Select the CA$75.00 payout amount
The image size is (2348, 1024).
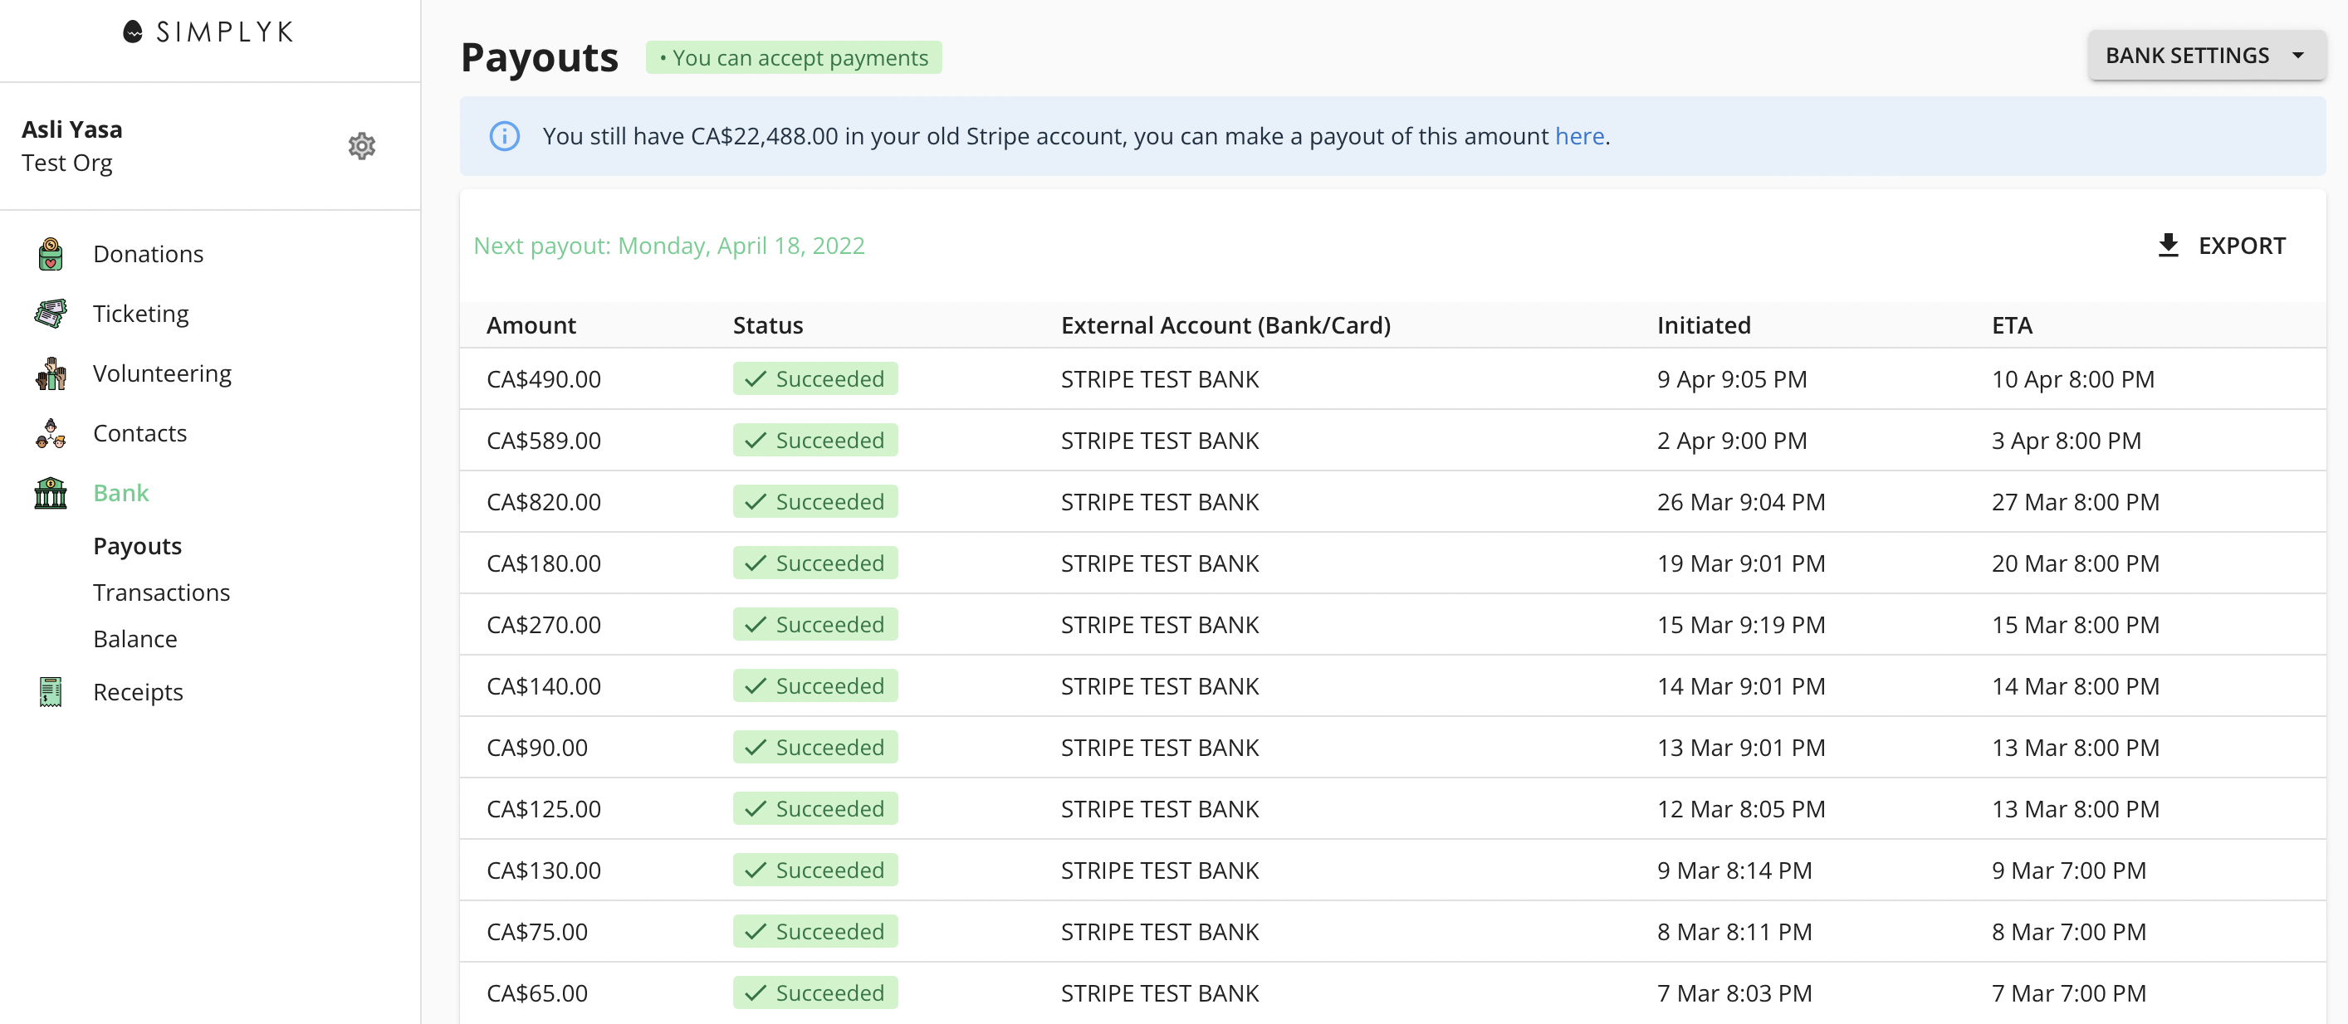point(537,932)
